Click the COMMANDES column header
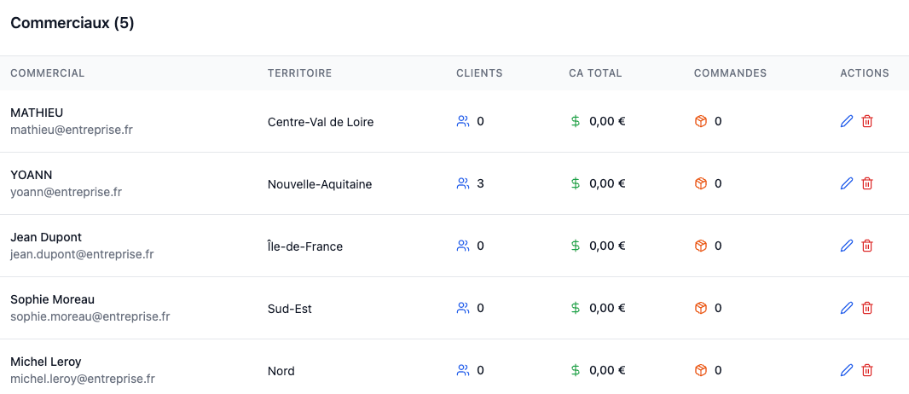 pyautogui.click(x=730, y=73)
